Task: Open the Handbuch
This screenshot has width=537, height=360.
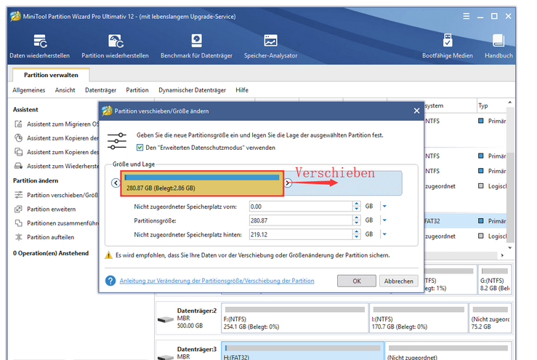Action: point(498,46)
